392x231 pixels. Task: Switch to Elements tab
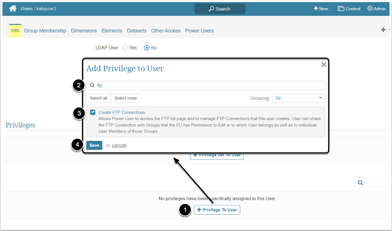tap(112, 31)
